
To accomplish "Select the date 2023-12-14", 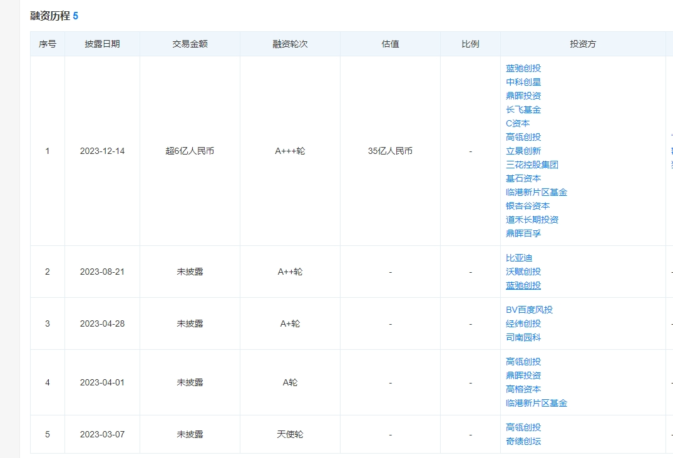I will [102, 151].
